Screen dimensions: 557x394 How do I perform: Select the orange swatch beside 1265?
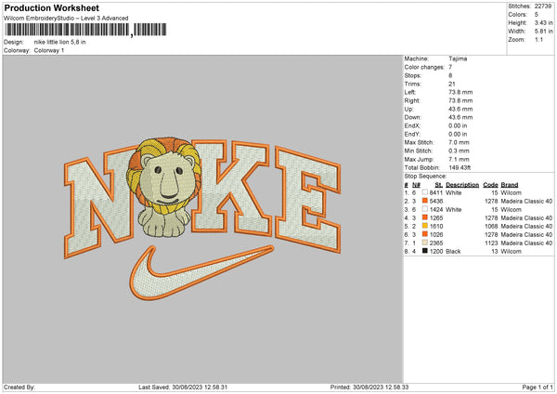(x=425, y=217)
